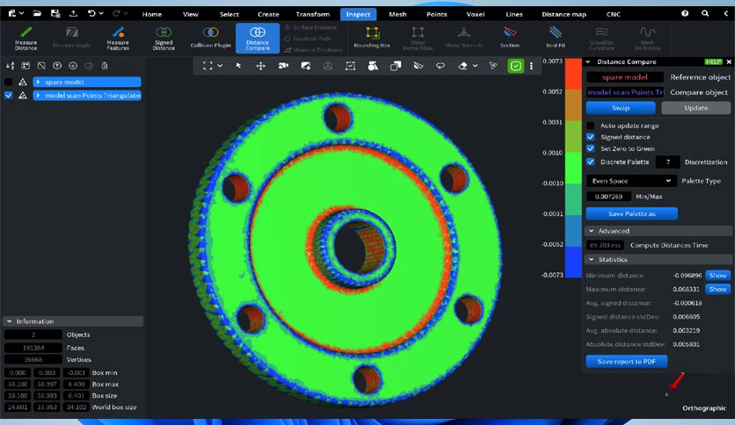This screenshot has height=425, width=735.
Task: Open the Mesh tab
Action: click(397, 14)
